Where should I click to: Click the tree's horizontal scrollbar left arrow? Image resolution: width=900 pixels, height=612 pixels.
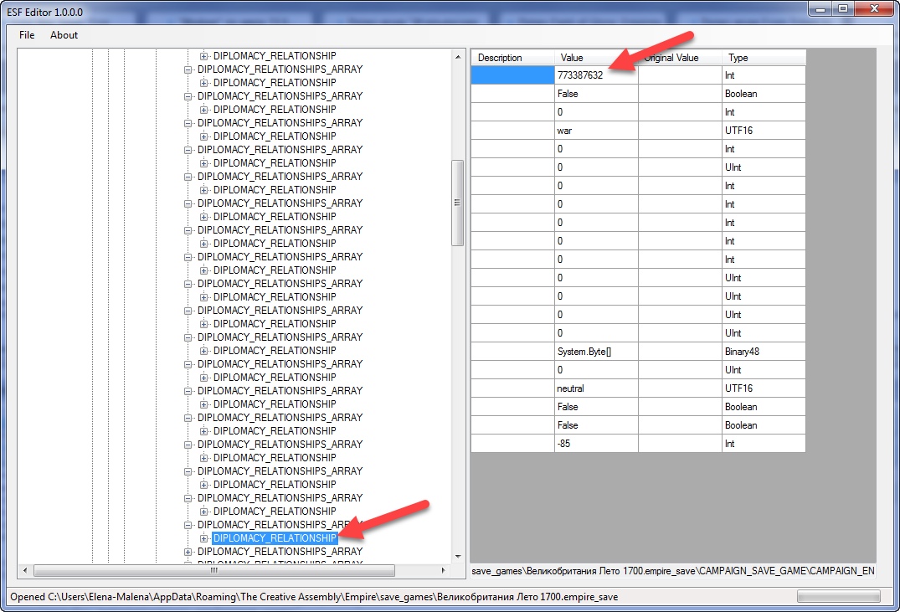pyautogui.click(x=24, y=571)
